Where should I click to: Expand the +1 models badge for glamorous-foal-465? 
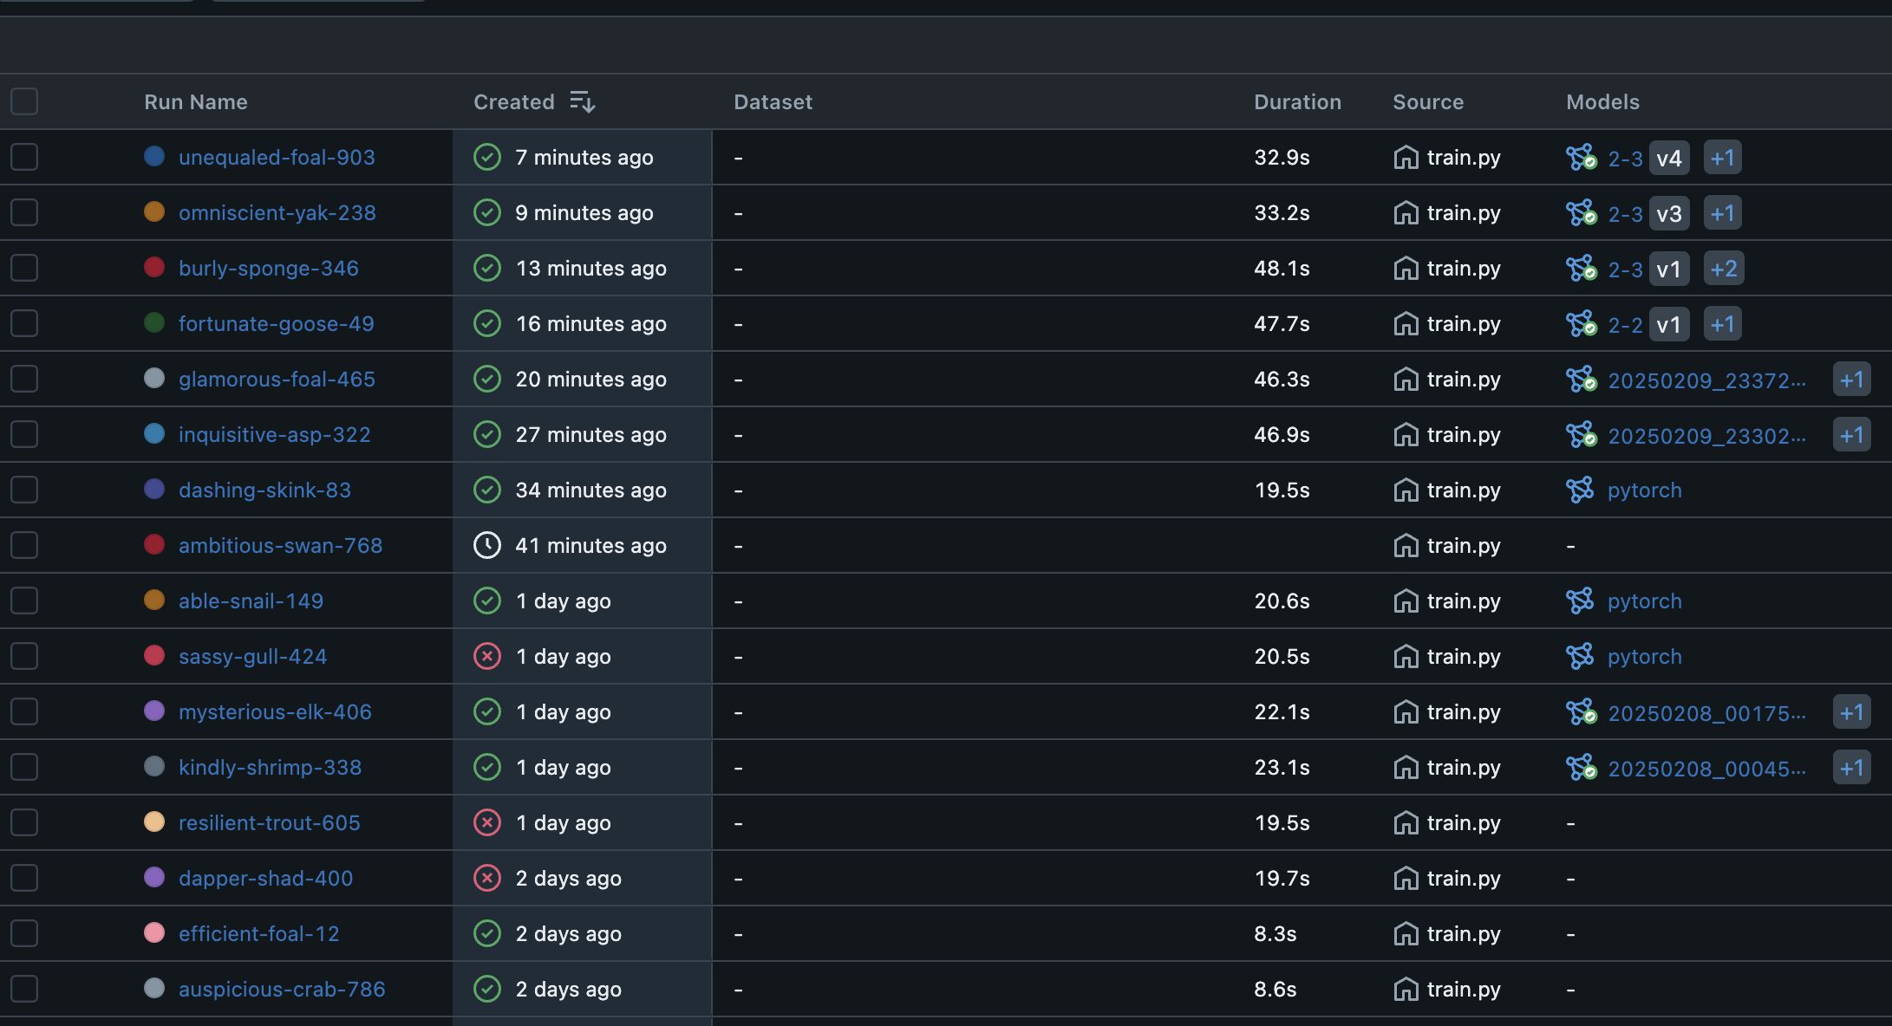pos(1851,380)
